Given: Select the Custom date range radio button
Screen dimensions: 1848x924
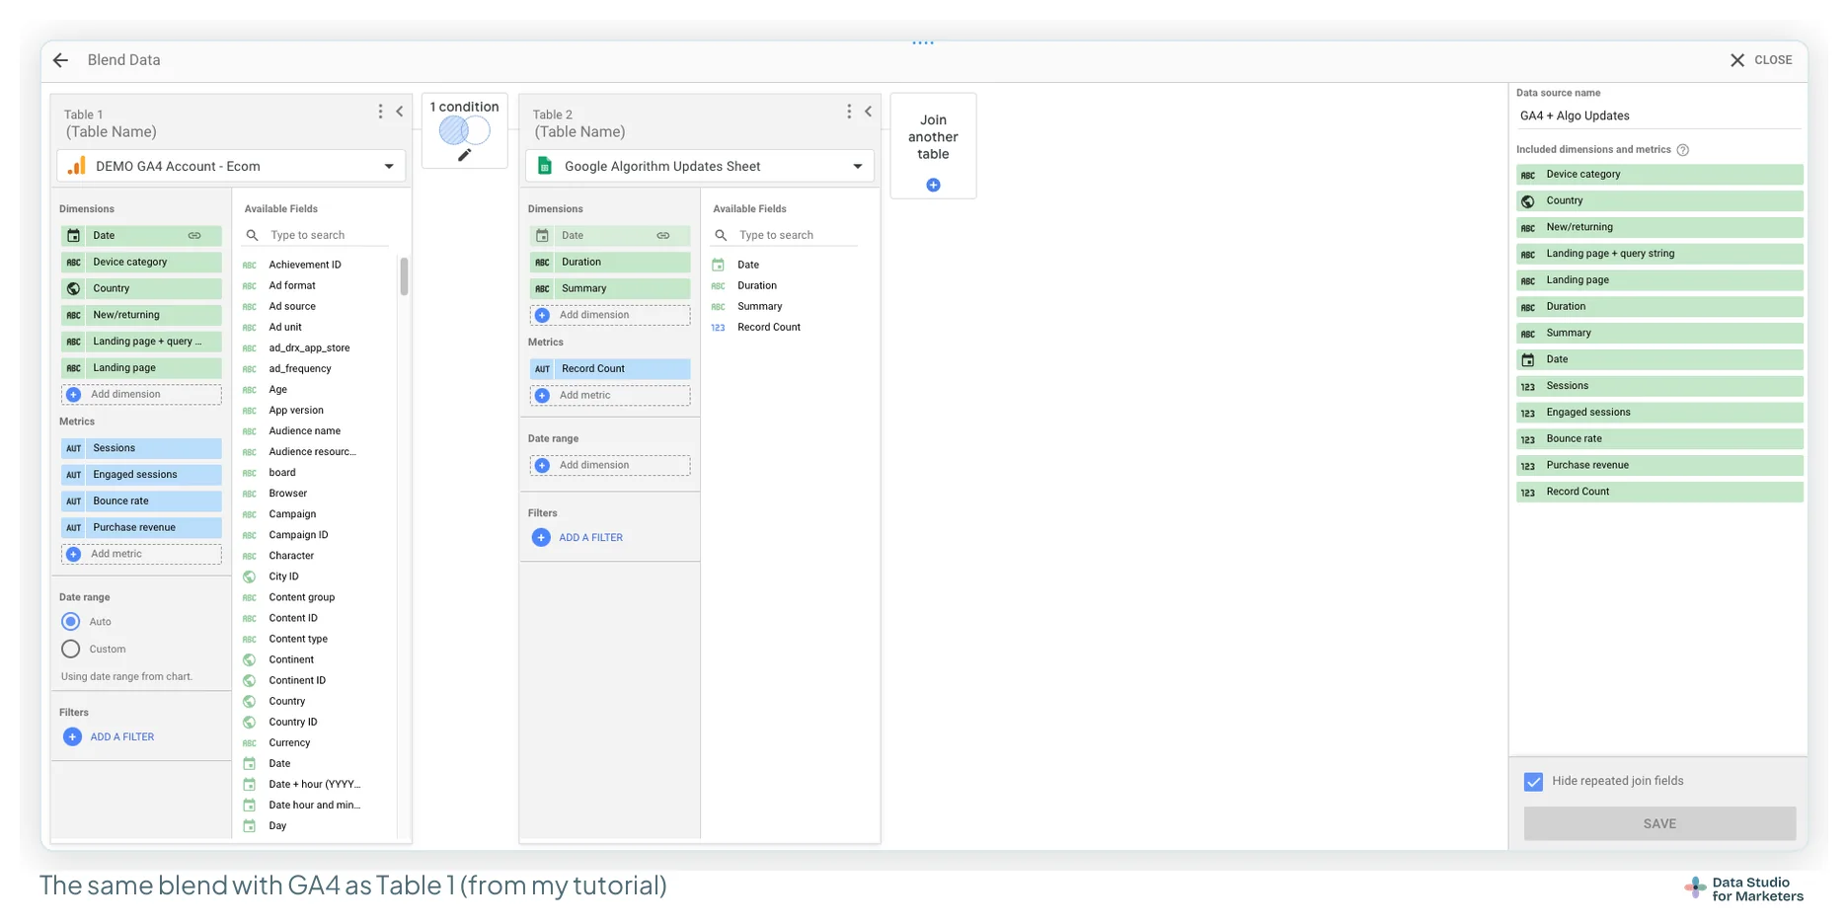Looking at the screenshot, I should (x=70, y=650).
